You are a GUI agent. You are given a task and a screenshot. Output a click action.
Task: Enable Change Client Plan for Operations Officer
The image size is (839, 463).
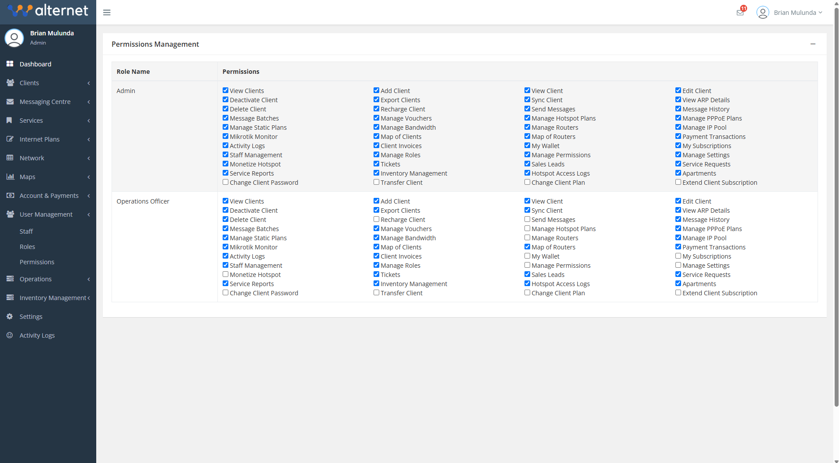point(527,292)
